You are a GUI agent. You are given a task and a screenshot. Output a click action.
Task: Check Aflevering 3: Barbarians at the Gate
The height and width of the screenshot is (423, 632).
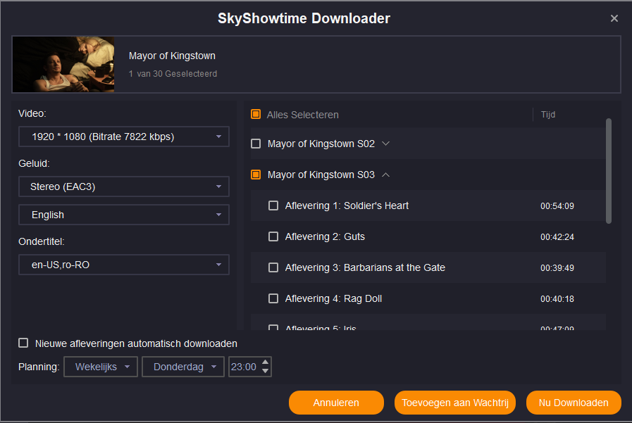point(273,267)
